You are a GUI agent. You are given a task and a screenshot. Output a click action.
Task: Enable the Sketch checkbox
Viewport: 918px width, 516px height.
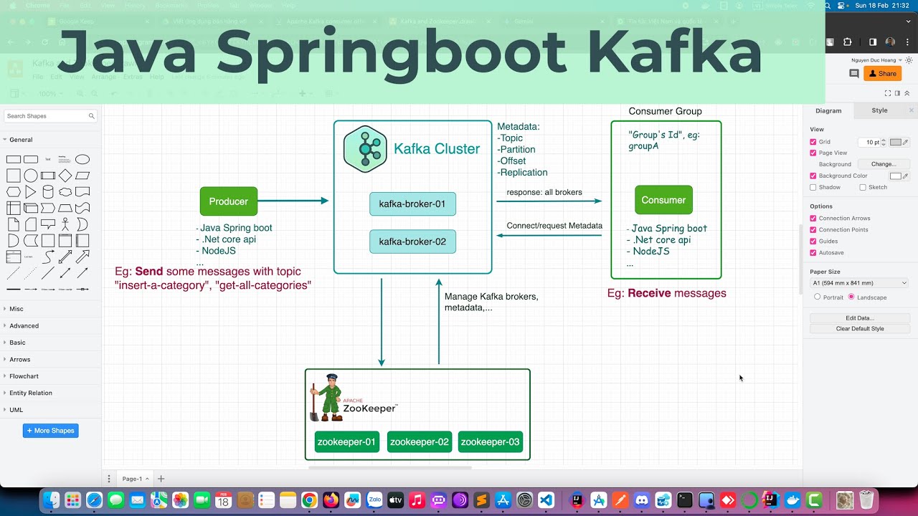coord(863,187)
